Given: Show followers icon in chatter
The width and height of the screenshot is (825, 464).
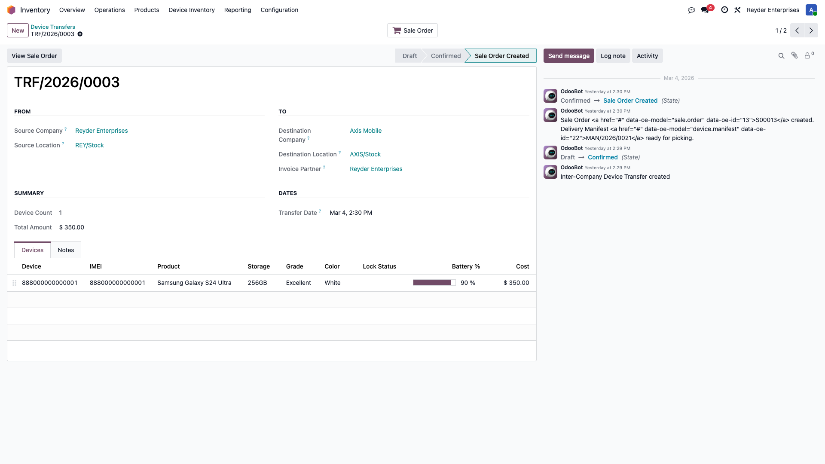Looking at the screenshot, I should click(x=809, y=55).
